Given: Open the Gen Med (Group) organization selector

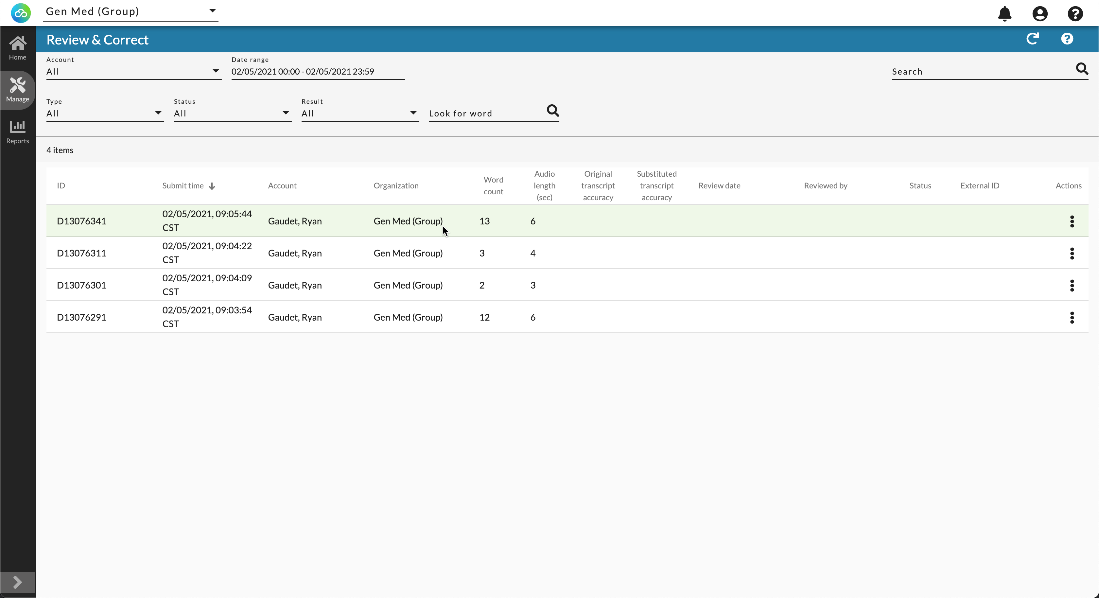Looking at the screenshot, I should (130, 11).
